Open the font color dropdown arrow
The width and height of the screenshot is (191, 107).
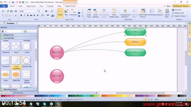pyautogui.click(x=54, y=15)
